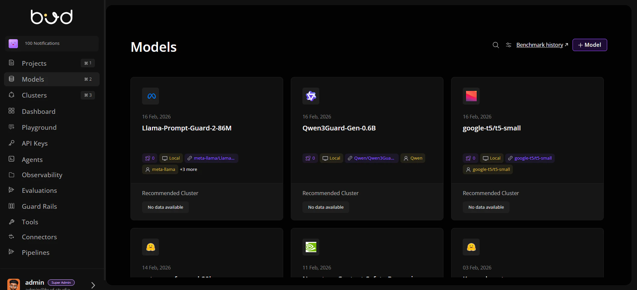Viewport: 637px width, 290px height.
Task: Navigate to Pipelines
Action: (x=52, y=253)
